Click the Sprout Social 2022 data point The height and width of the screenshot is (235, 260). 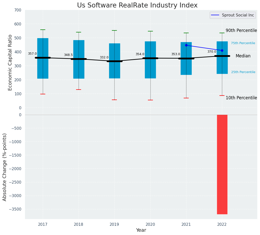(x=222, y=50)
